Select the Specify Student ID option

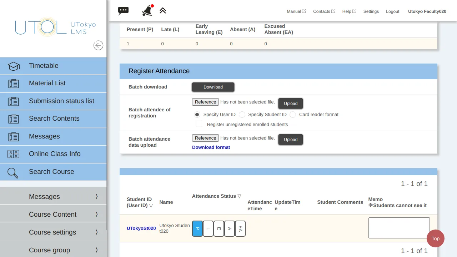pos(242,115)
